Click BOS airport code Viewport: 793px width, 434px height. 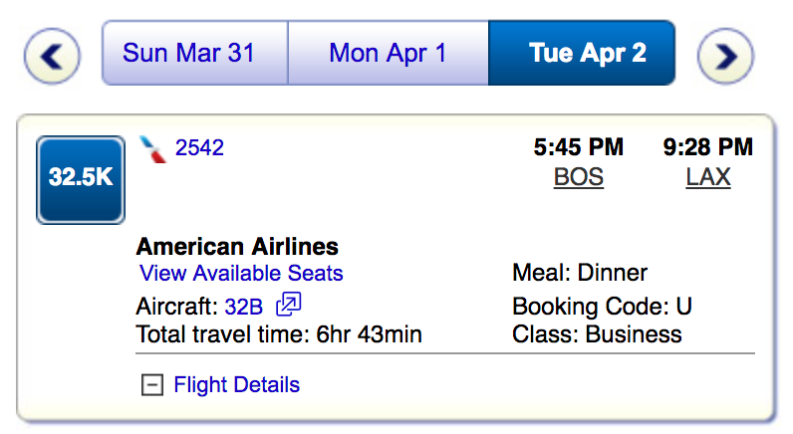pos(578,178)
